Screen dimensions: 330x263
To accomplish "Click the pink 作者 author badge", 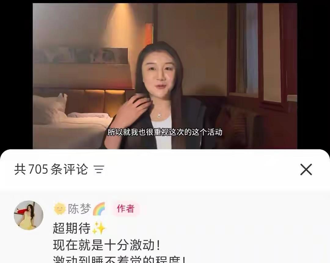I will (126, 209).
